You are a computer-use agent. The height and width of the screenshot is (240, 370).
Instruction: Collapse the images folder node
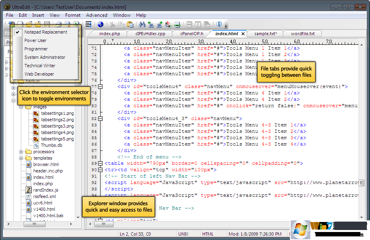[21, 107]
